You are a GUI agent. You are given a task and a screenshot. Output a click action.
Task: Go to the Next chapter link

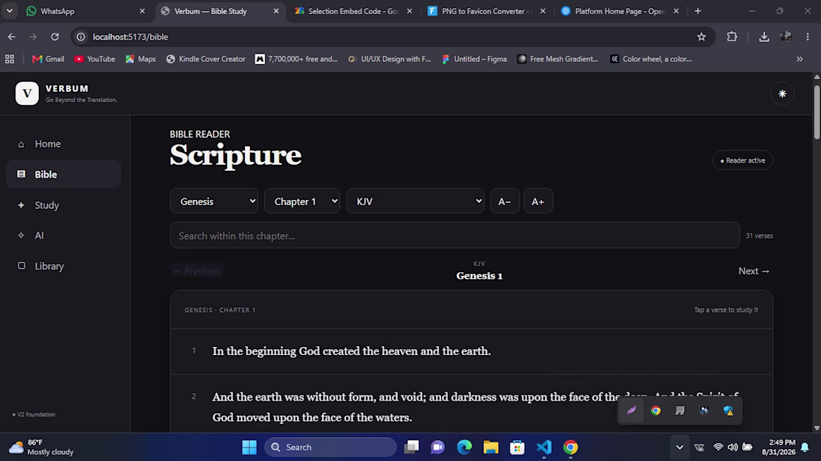click(x=754, y=271)
